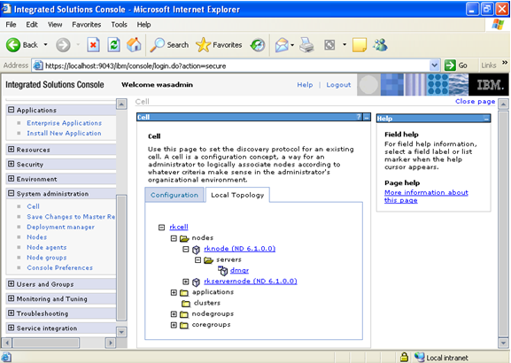Expand the applications tree branch

point(174,292)
